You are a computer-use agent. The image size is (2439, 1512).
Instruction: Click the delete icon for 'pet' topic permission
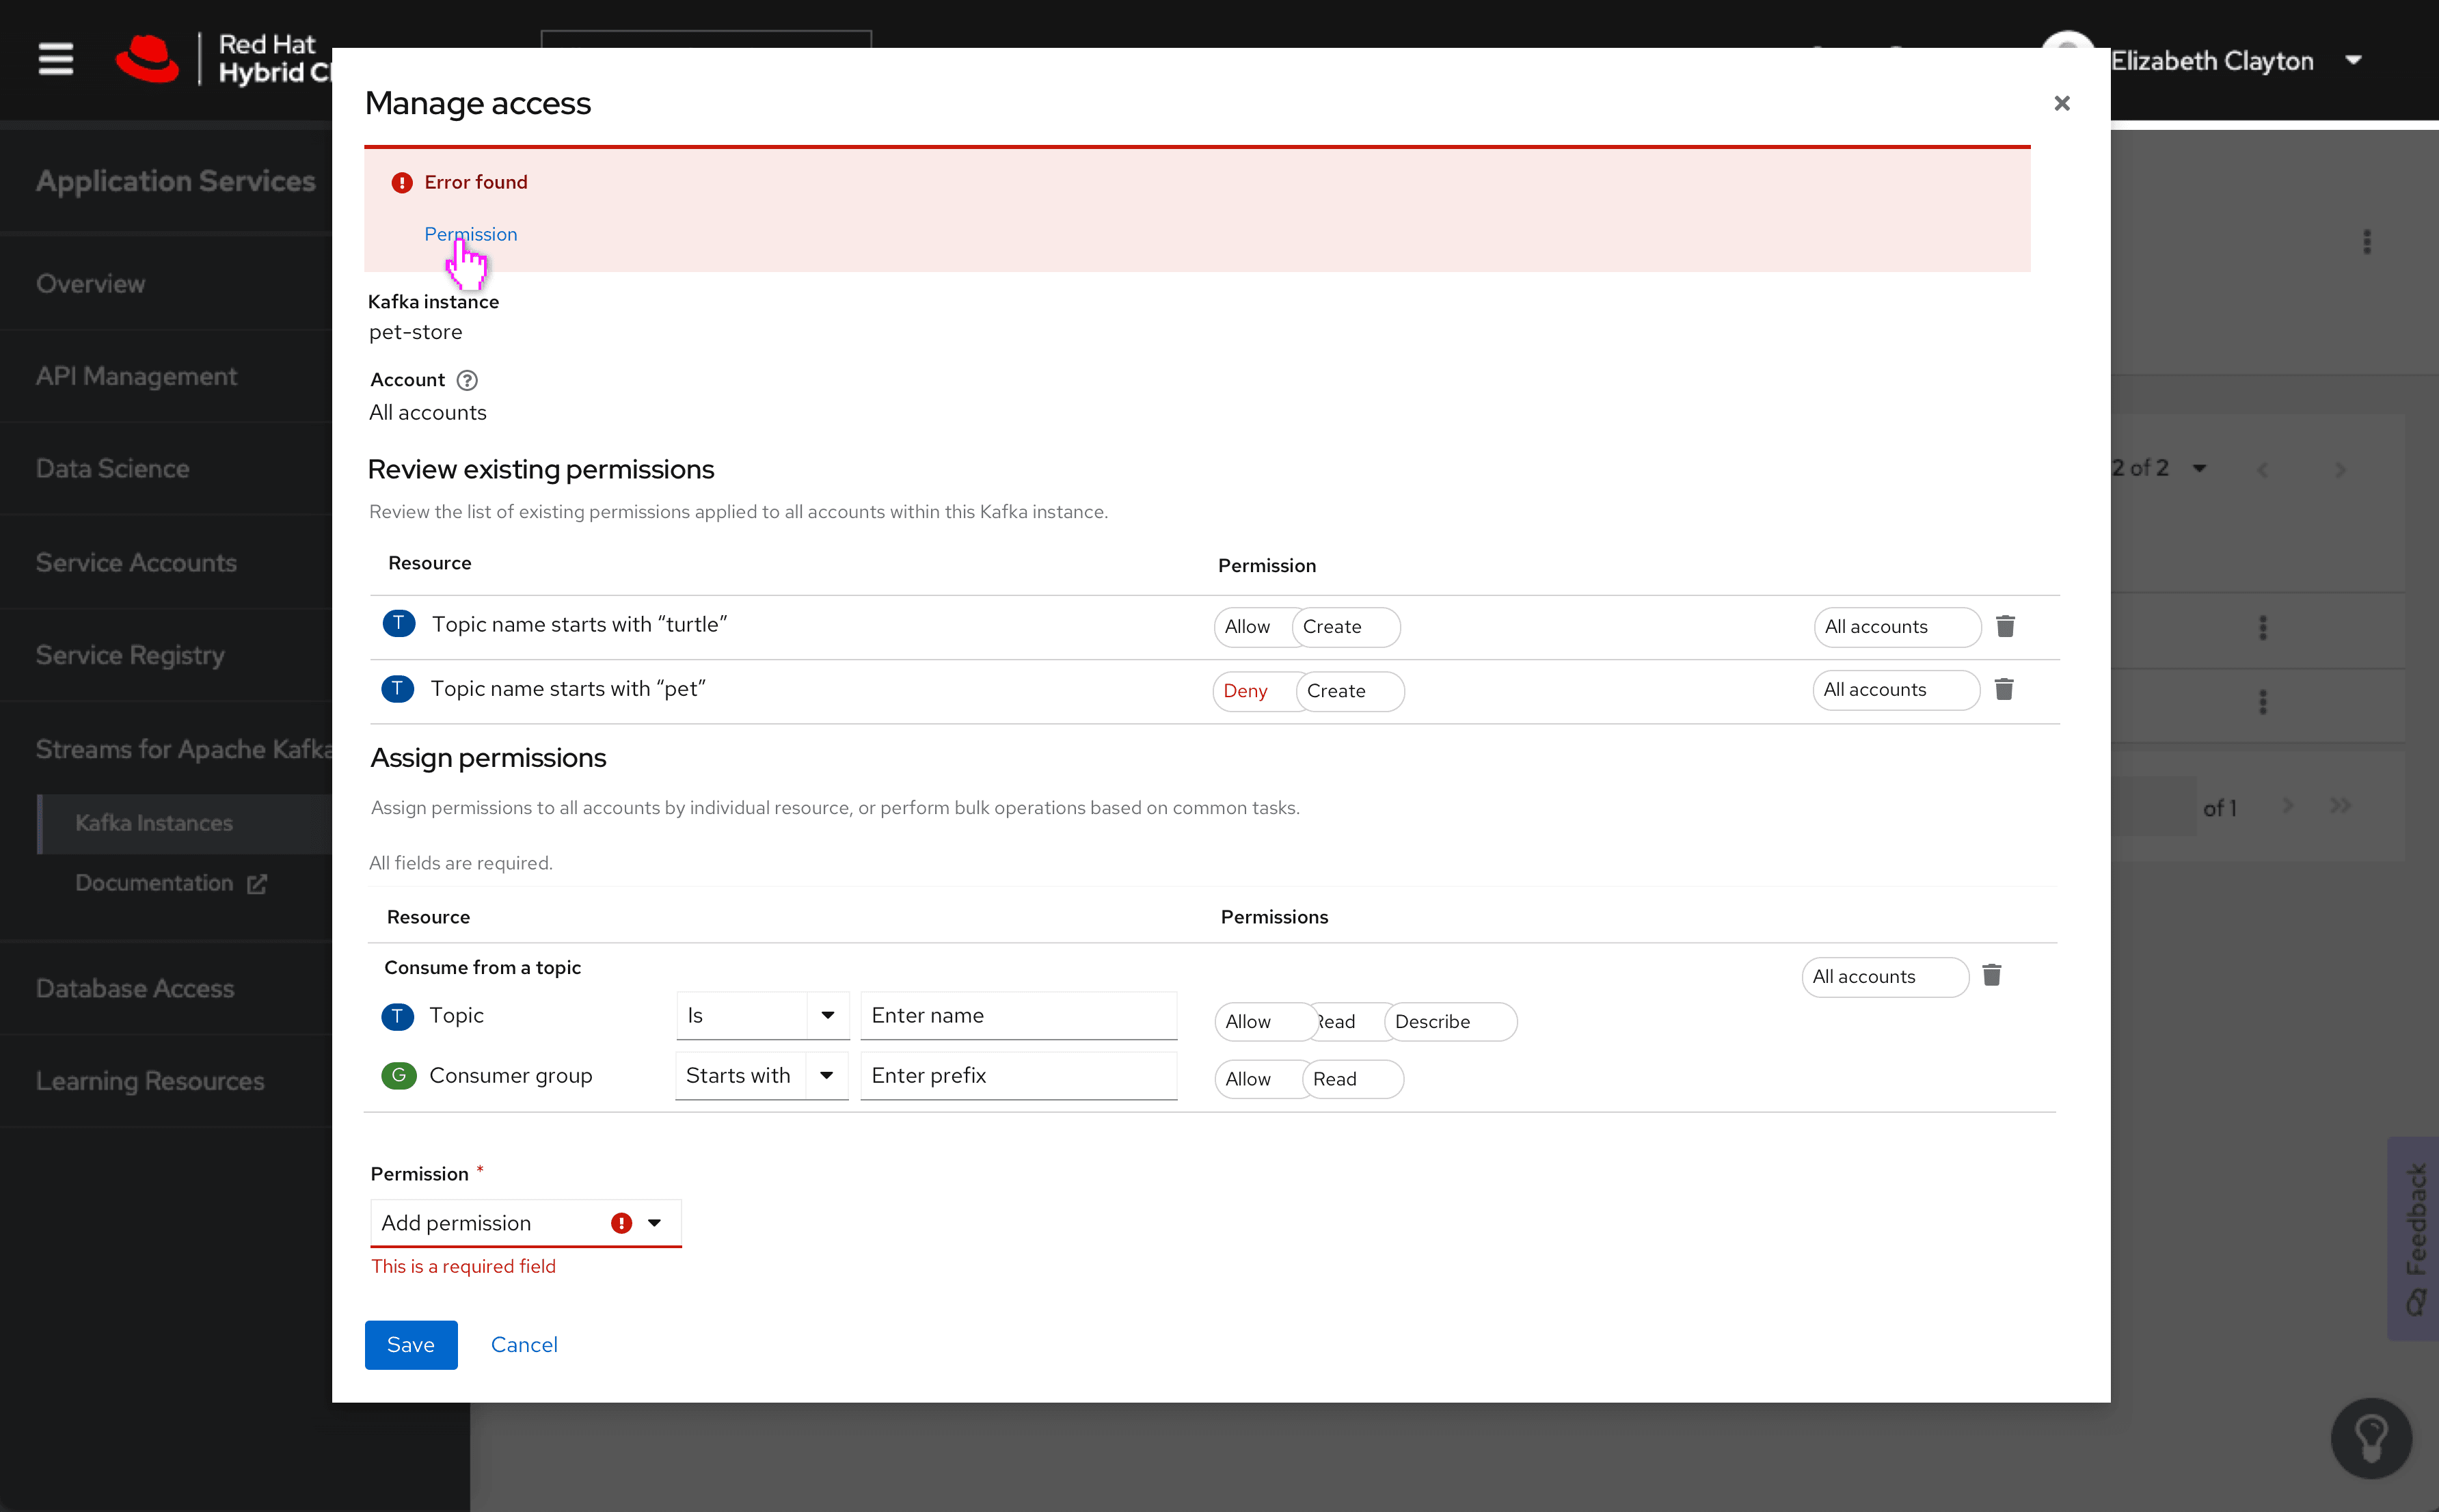click(x=2004, y=690)
